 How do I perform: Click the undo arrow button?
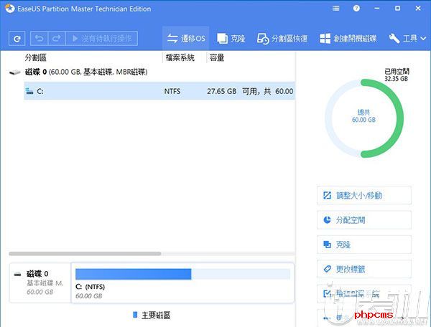point(39,39)
